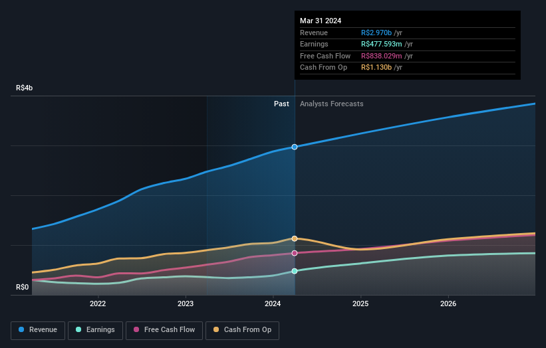Click the 2025 x-axis label
This screenshot has height=348, width=546.
360,304
